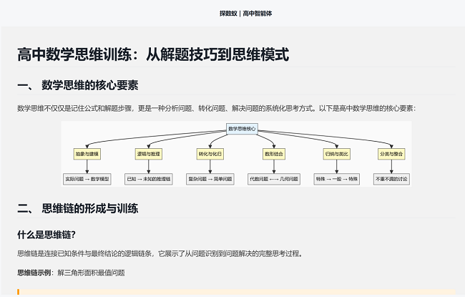This screenshot has width=465, height=297.
Task: Click the main title 高中数学思维训练
Action: (74, 54)
